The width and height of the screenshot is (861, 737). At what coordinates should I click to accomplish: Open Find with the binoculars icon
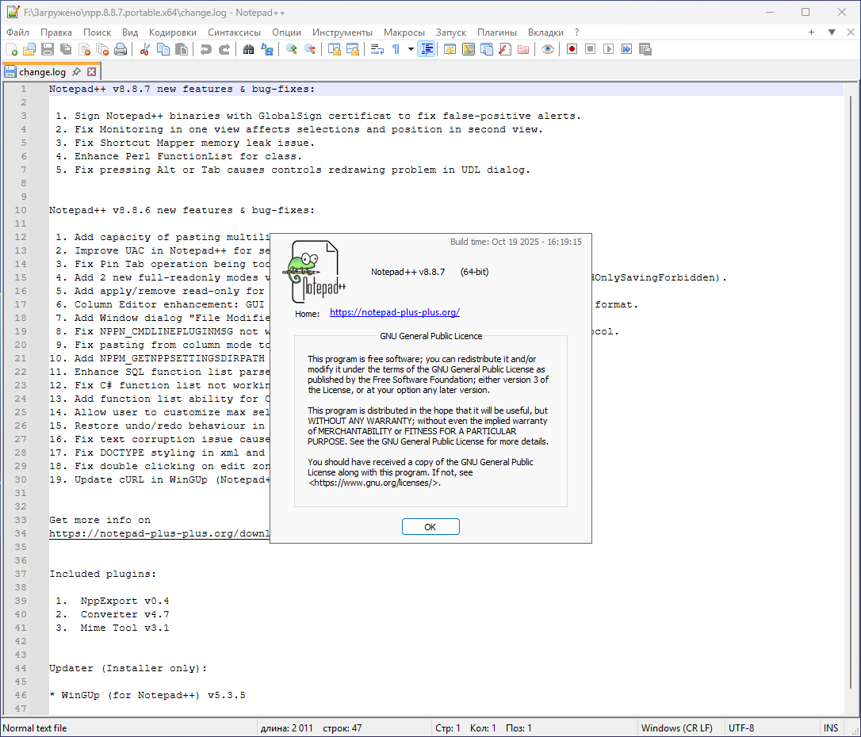(248, 49)
